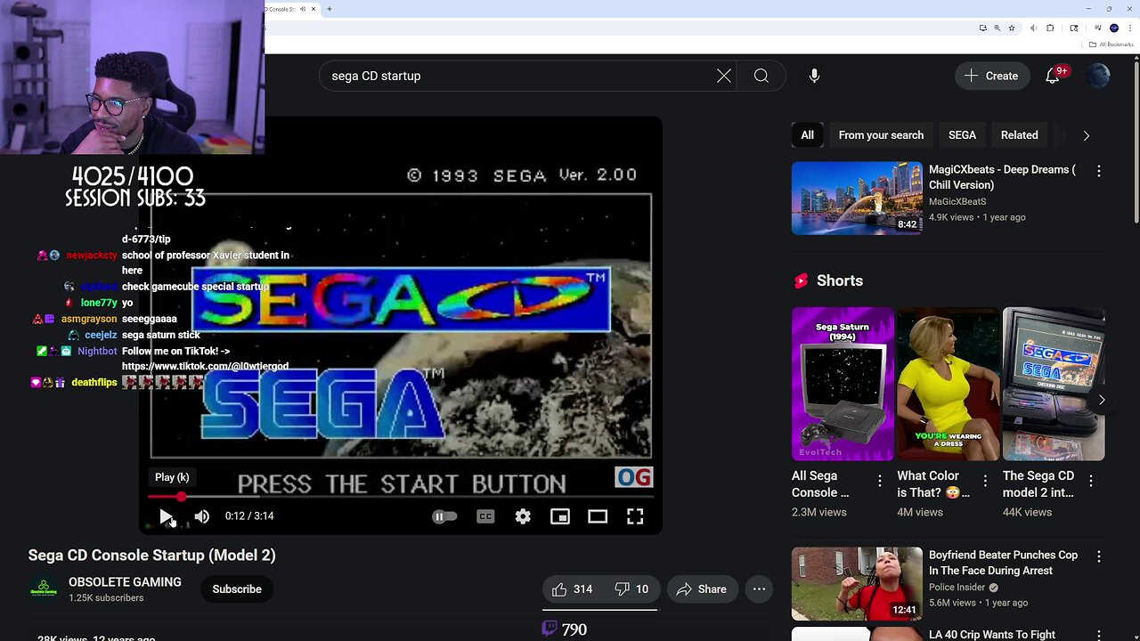Bookmark this page with the star

[1011, 28]
